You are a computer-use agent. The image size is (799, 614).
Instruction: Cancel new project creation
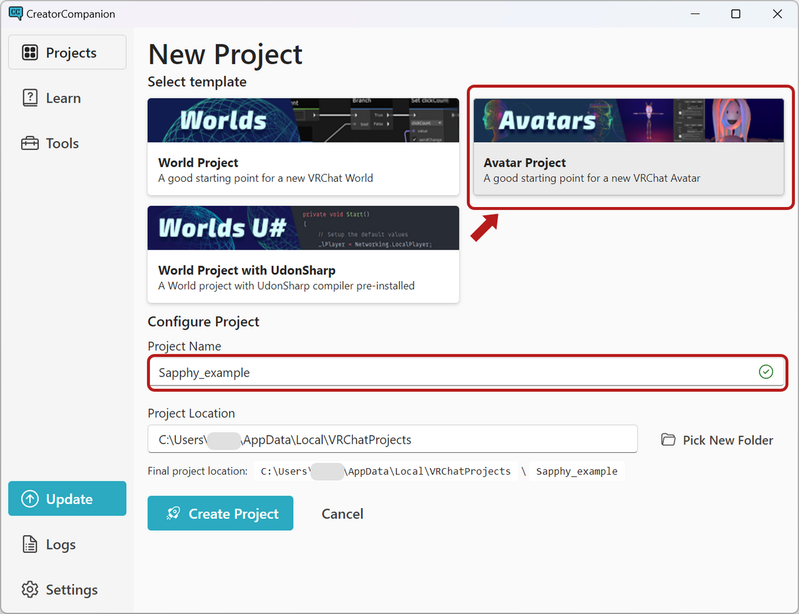(x=342, y=513)
